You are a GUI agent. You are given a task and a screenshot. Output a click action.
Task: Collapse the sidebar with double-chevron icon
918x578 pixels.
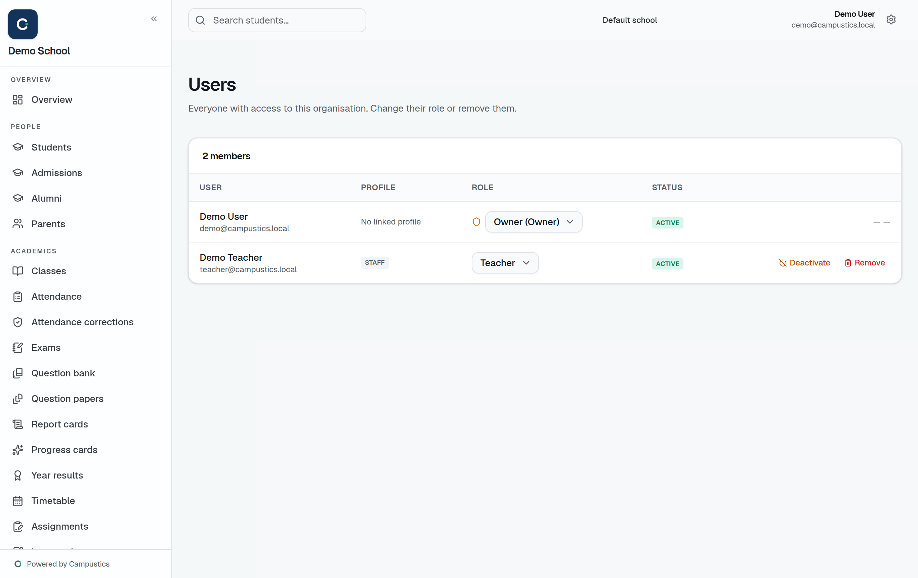154,19
